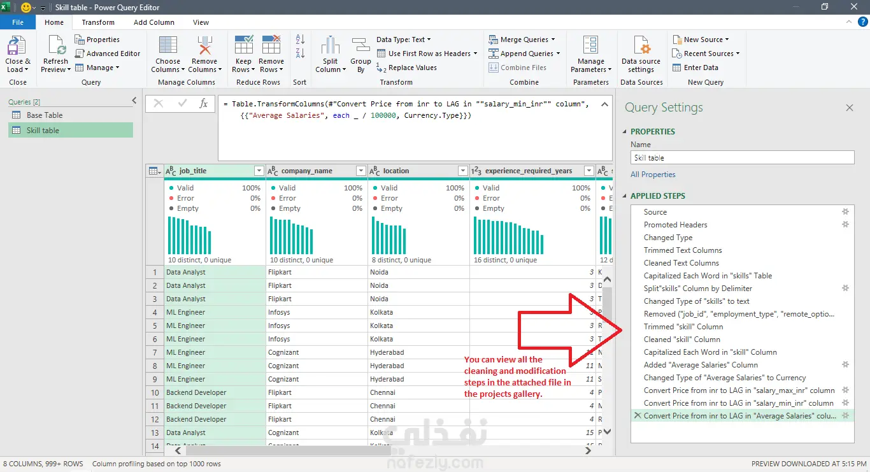The width and height of the screenshot is (870, 472).
Task: Open help question mark icon
Action: point(862,22)
